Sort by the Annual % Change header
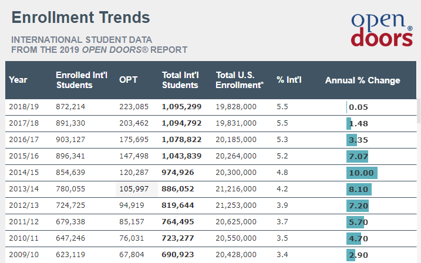Image resolution: width=421 pixels, height=263 pixels. [362, 80]
